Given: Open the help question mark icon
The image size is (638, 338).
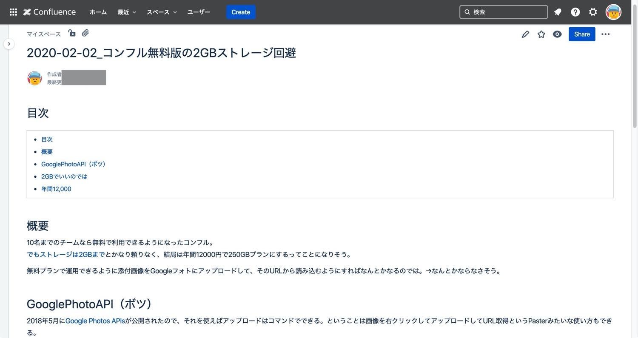Looking at the screenshot, I should tap(575, 12).
